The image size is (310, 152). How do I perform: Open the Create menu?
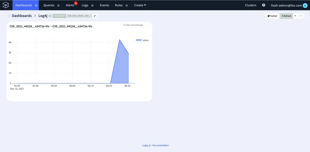tap(140, 5)
